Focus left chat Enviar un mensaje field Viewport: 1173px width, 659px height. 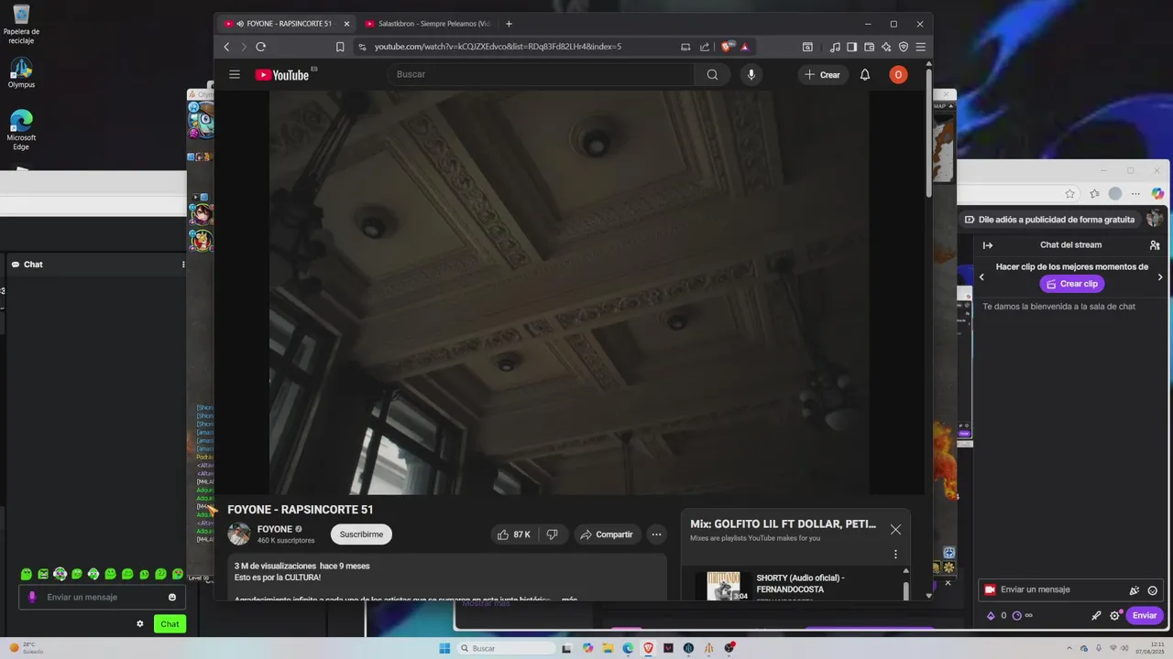[102, 597]
